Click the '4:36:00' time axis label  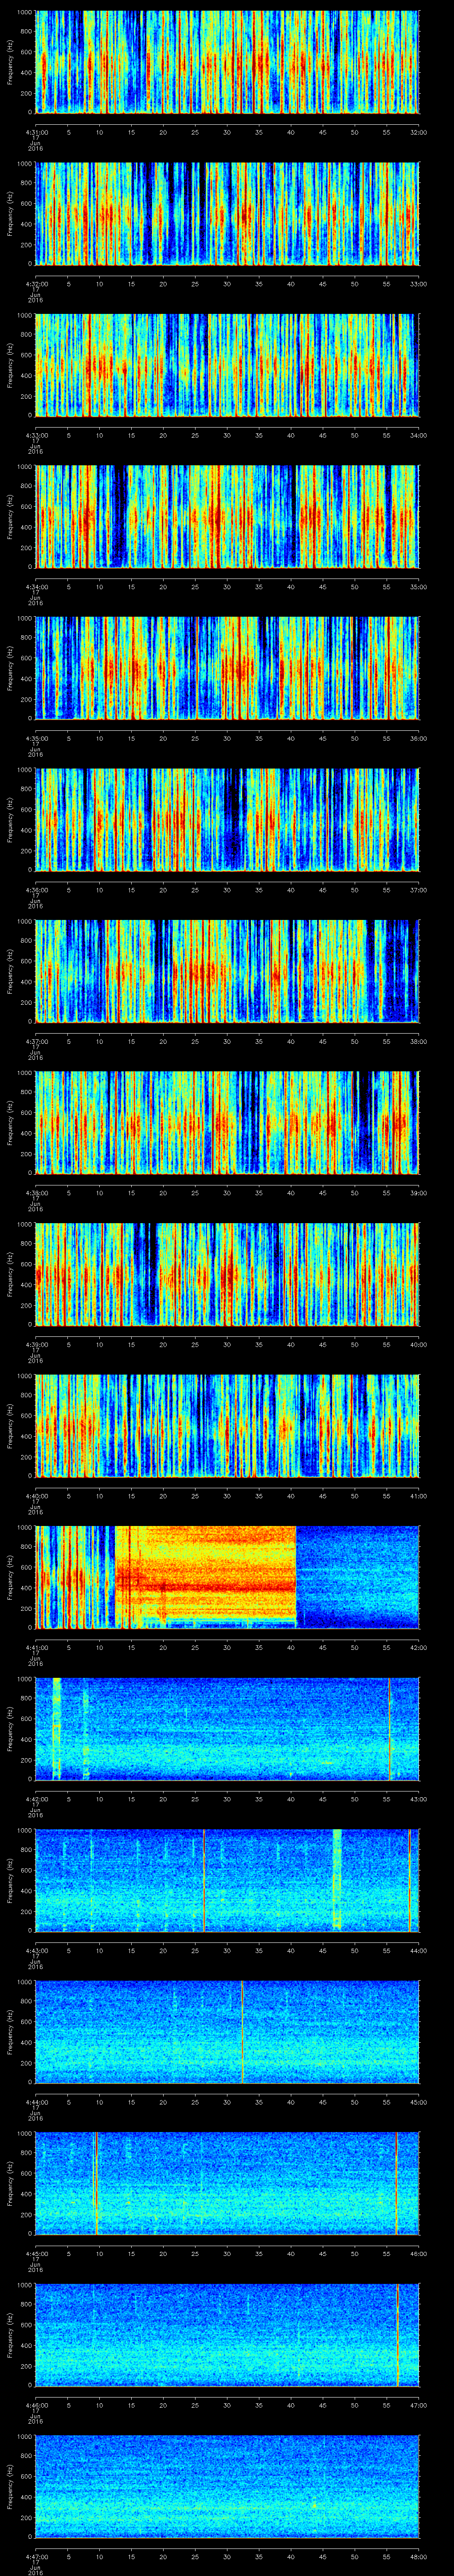pos(36,890)
